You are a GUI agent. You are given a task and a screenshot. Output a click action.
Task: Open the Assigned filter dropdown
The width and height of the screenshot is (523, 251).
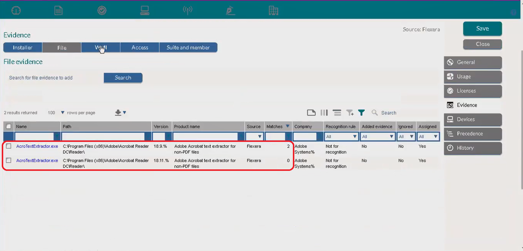point(428,137)
